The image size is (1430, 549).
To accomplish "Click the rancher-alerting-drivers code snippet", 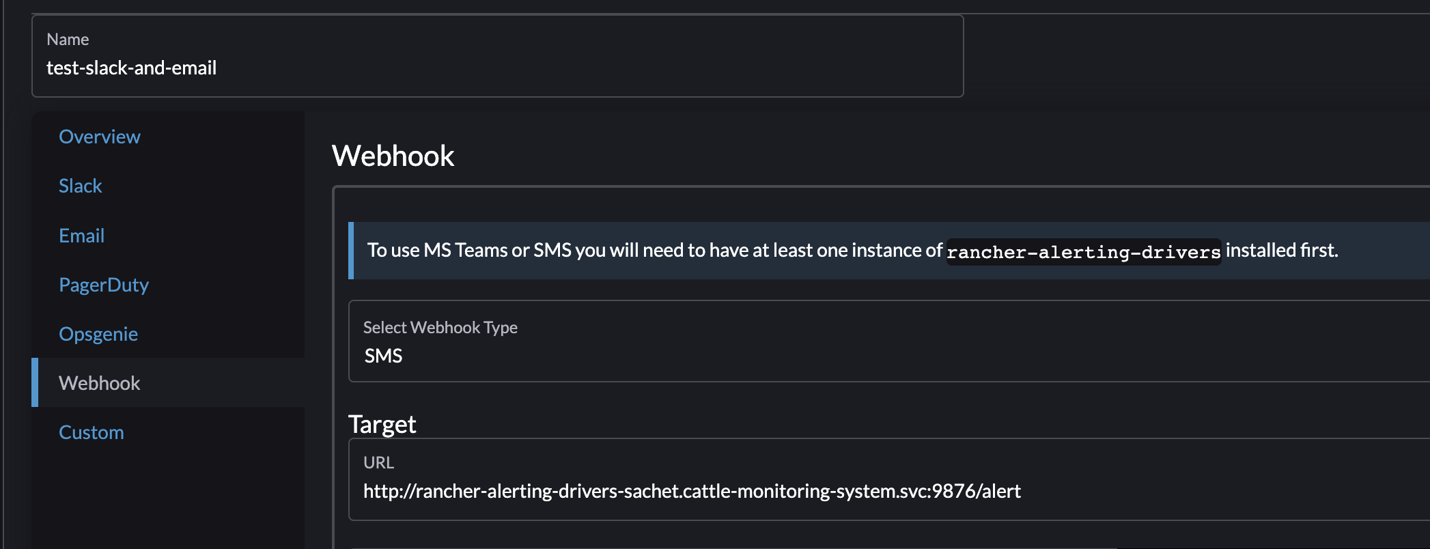I will pos(1082,251).
